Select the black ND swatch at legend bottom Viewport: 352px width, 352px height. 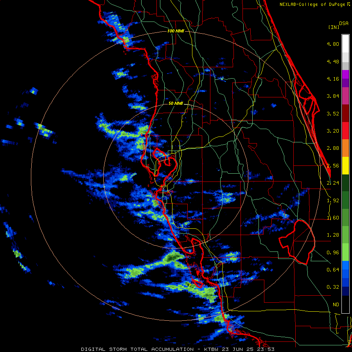coord(345,304)
